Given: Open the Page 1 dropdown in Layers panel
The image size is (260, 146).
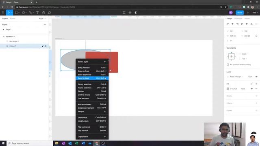Looking at the screenshot, I should 43,19.
